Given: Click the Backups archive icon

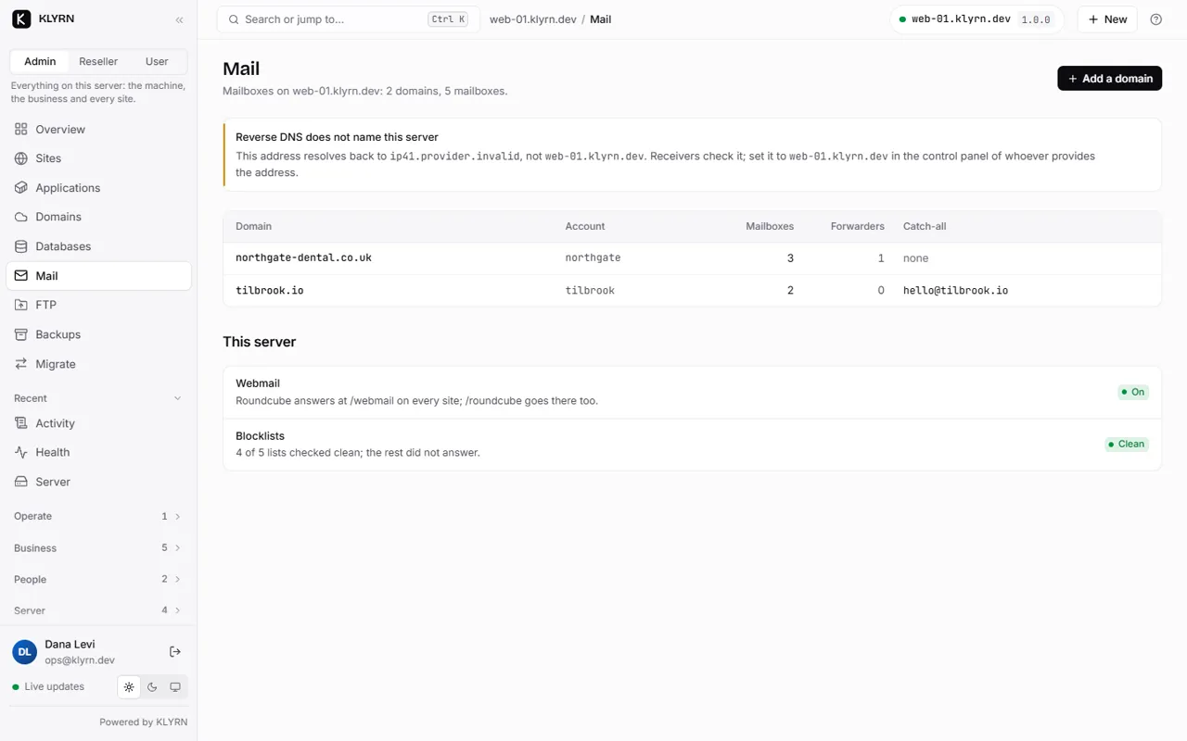Looking at the screenshot, I should click(x=21, y=334).
